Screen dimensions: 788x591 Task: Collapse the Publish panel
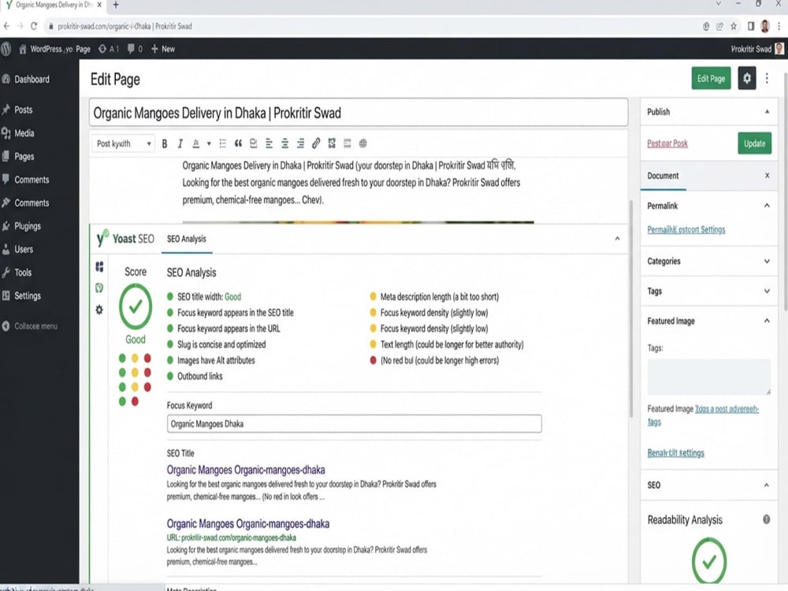point(767,112)
